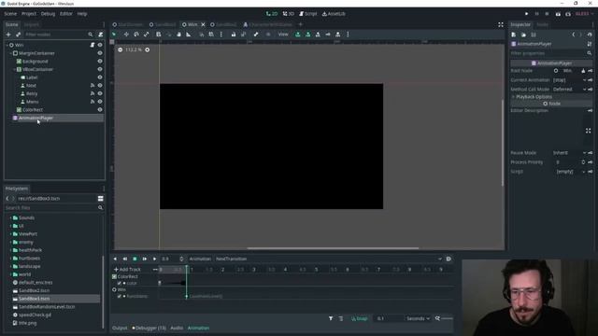Open the Debugger (13) panel
598x336 pixels.
(149, 328)
